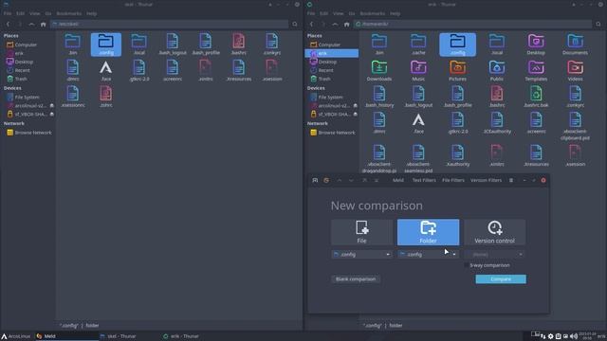Select the .local folder in left Thunar window
Image resolution: width=607 pixels, height=341 pixels.
coord(139,45)
